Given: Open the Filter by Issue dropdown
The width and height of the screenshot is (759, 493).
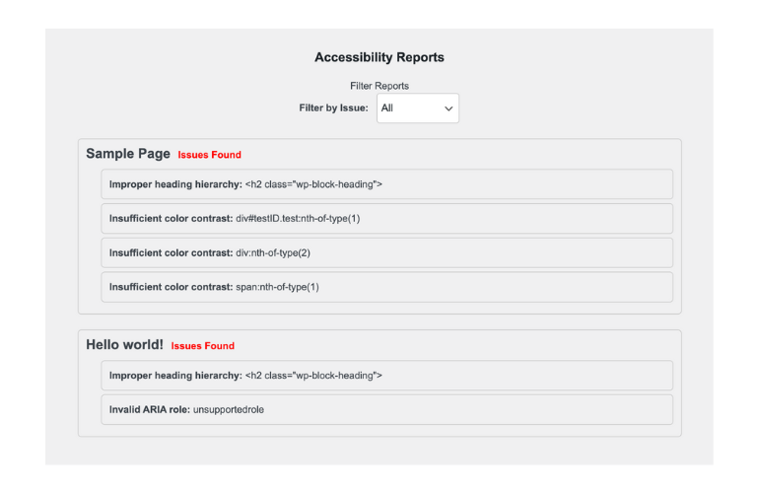Looking at the screenshot, I should [416, 108].
